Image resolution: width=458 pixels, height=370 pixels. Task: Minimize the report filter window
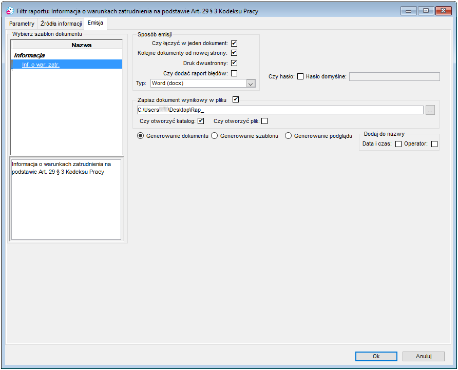point(408,11)
